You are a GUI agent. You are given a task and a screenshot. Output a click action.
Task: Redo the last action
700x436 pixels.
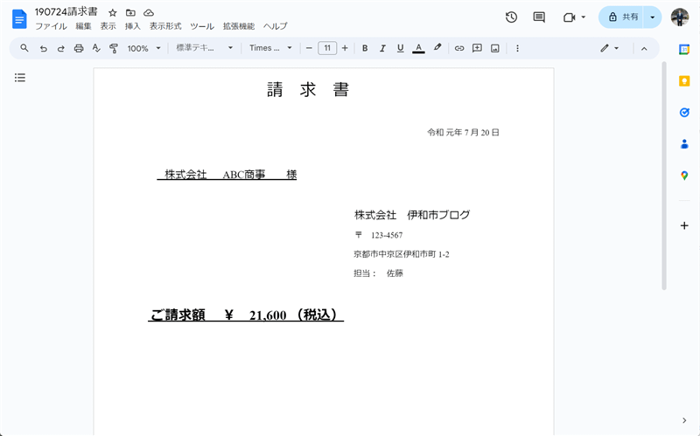60,48
